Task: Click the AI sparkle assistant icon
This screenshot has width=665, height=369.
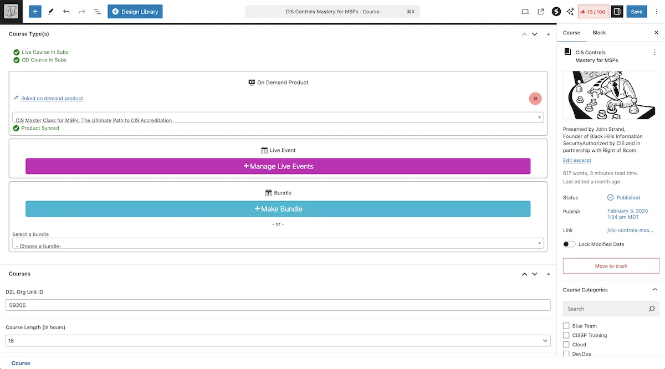Action: click(x=570, y=12)
